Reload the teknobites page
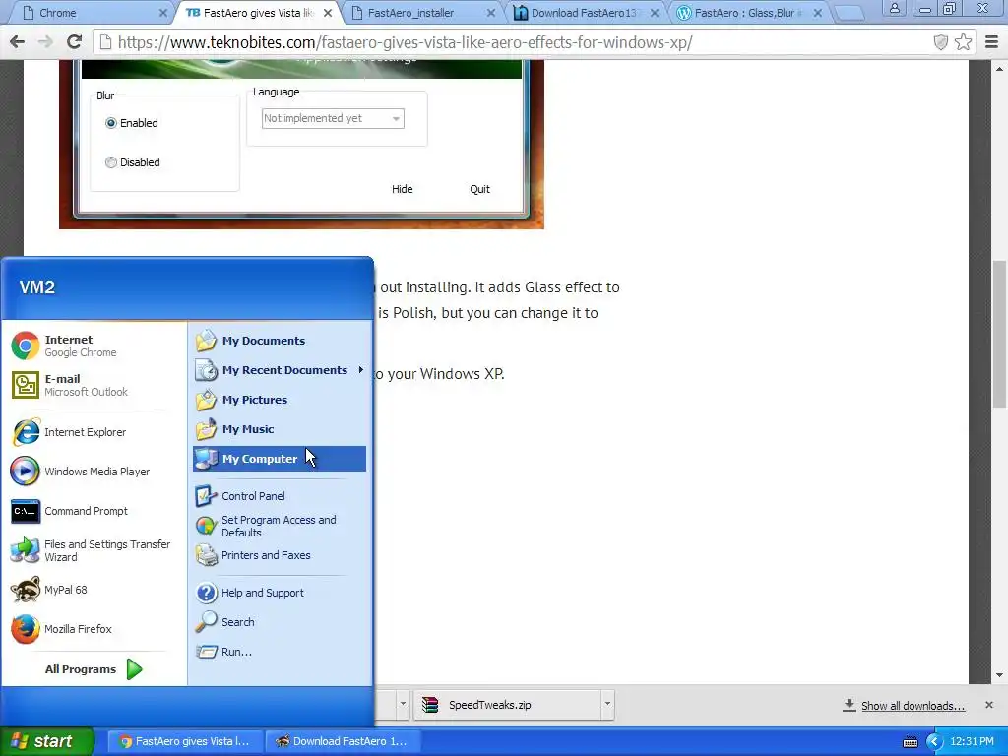1008x756 pixels. point(74,42)
